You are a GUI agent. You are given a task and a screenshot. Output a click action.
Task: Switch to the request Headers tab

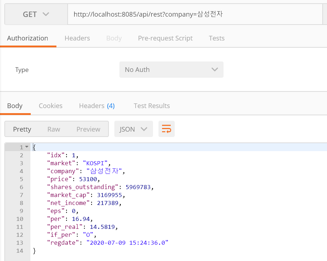77,38
